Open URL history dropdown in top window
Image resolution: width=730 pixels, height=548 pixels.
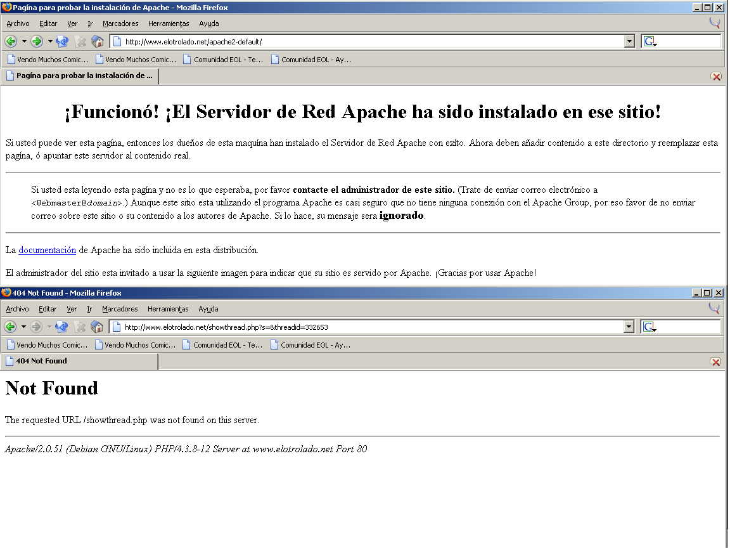[629, 41]
